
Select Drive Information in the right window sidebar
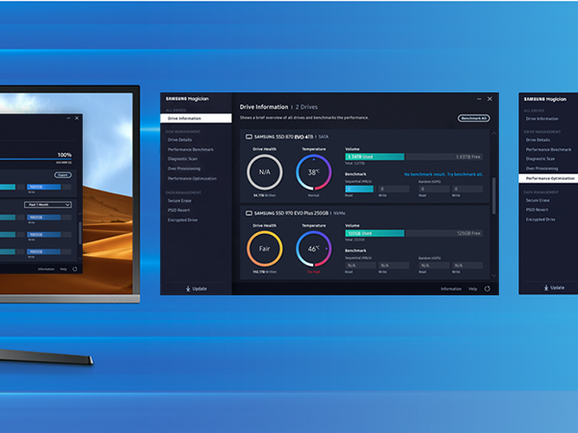[541, 119]
